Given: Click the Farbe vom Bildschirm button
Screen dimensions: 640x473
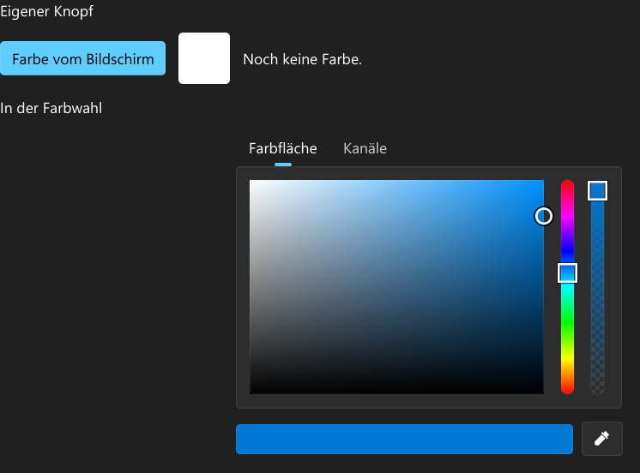Looking at the screenshot, I should point(83,58).
